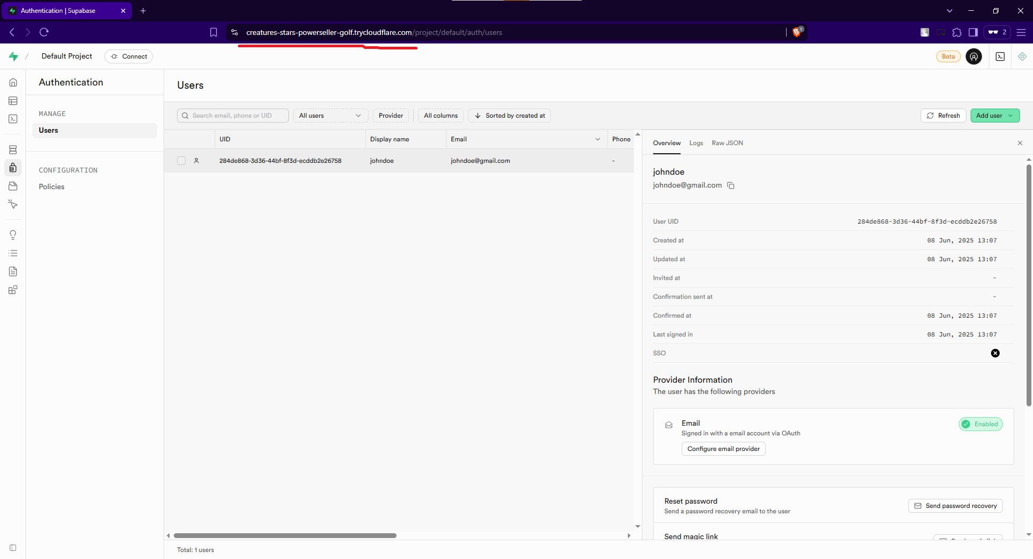Click the Connect button
1033x559 pixels.
click(x=129, y=56)
